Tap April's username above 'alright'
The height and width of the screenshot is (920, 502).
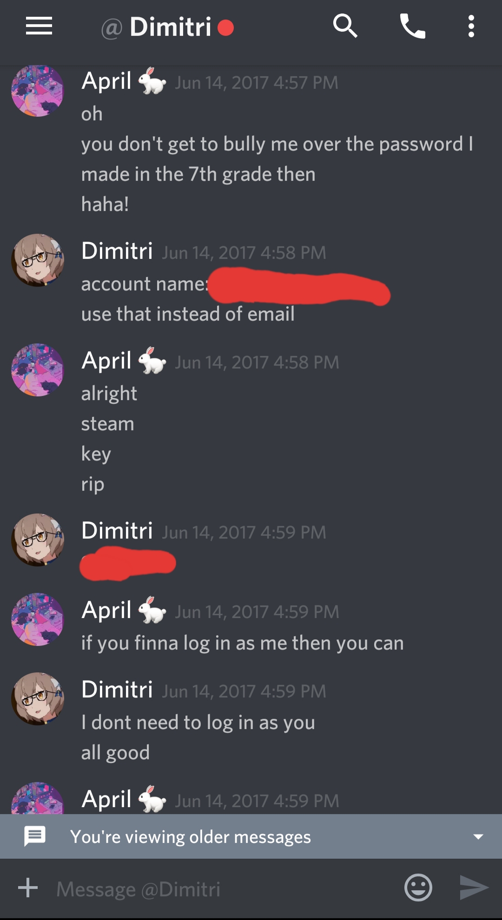[106, 361]
